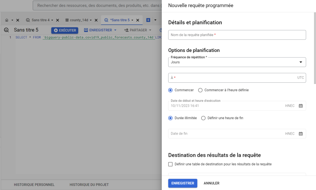The image size is (316, 190).
Task: Close the county_14d tab
Action: (x=96, y=20)
